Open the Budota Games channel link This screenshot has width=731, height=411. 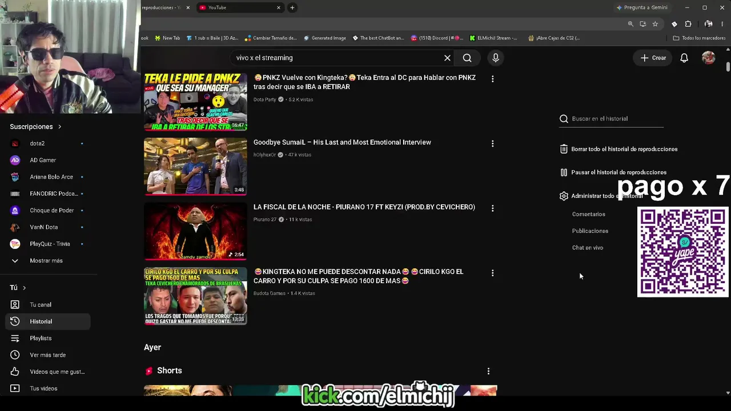[270, 293]
